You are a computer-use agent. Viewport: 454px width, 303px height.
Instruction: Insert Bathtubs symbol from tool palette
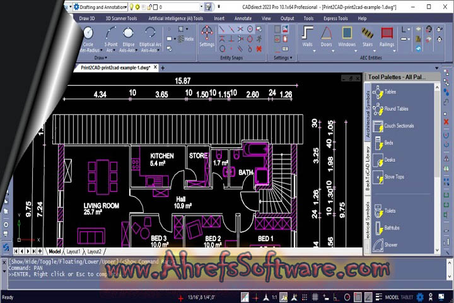[391, 227]
